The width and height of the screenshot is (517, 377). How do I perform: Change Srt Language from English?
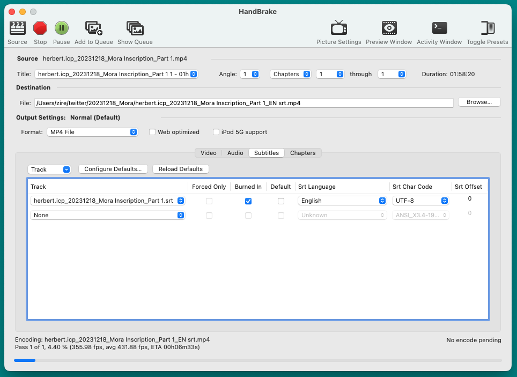tap(342, 201)
